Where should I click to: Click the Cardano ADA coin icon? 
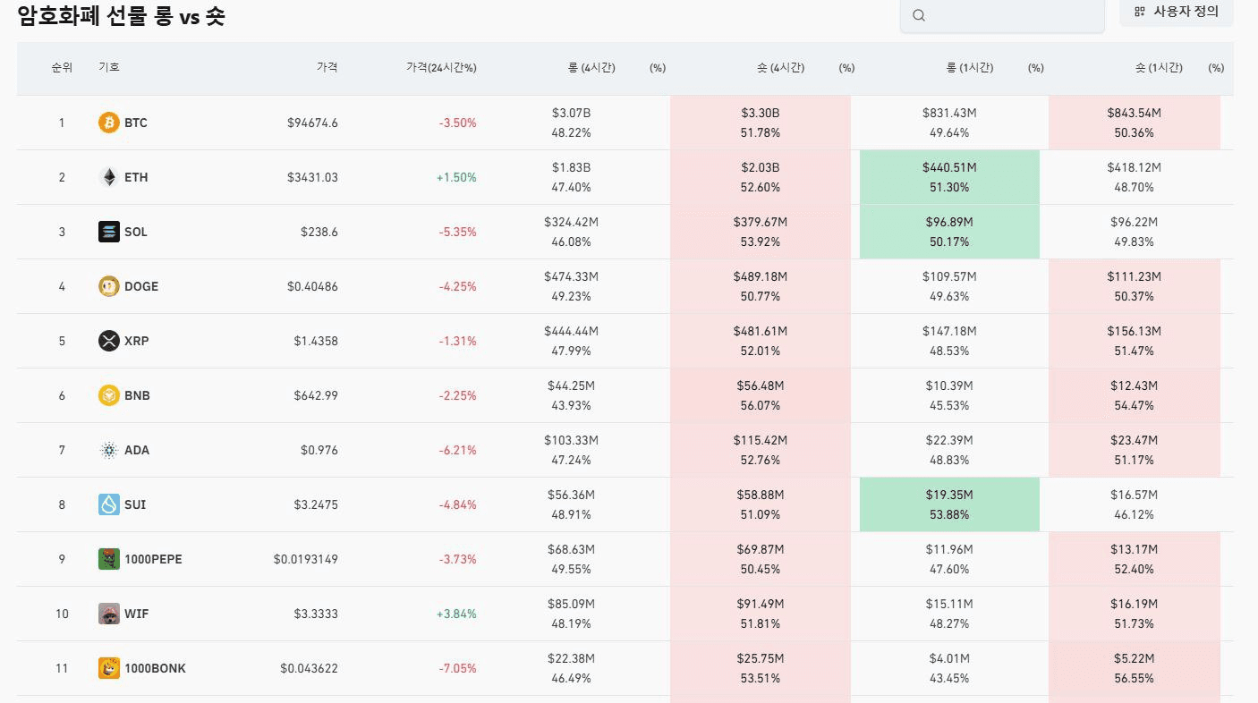108,450
